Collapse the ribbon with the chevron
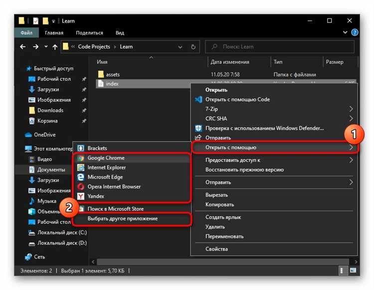This screenshot has height=290, width=374. [346, 33]
